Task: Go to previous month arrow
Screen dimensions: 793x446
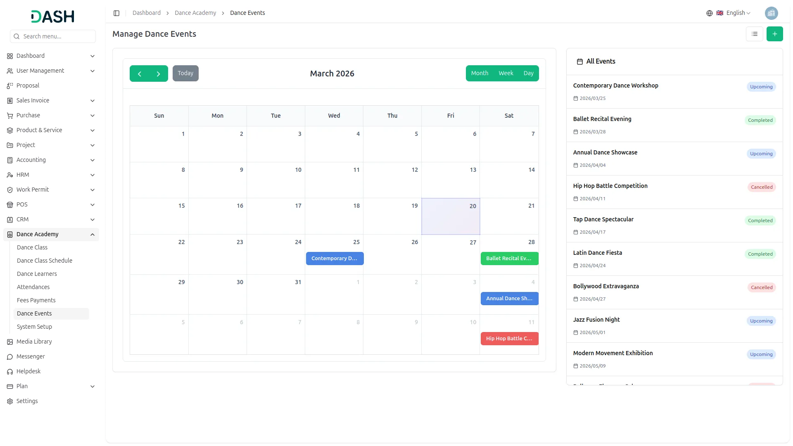Action: point(140,74)
